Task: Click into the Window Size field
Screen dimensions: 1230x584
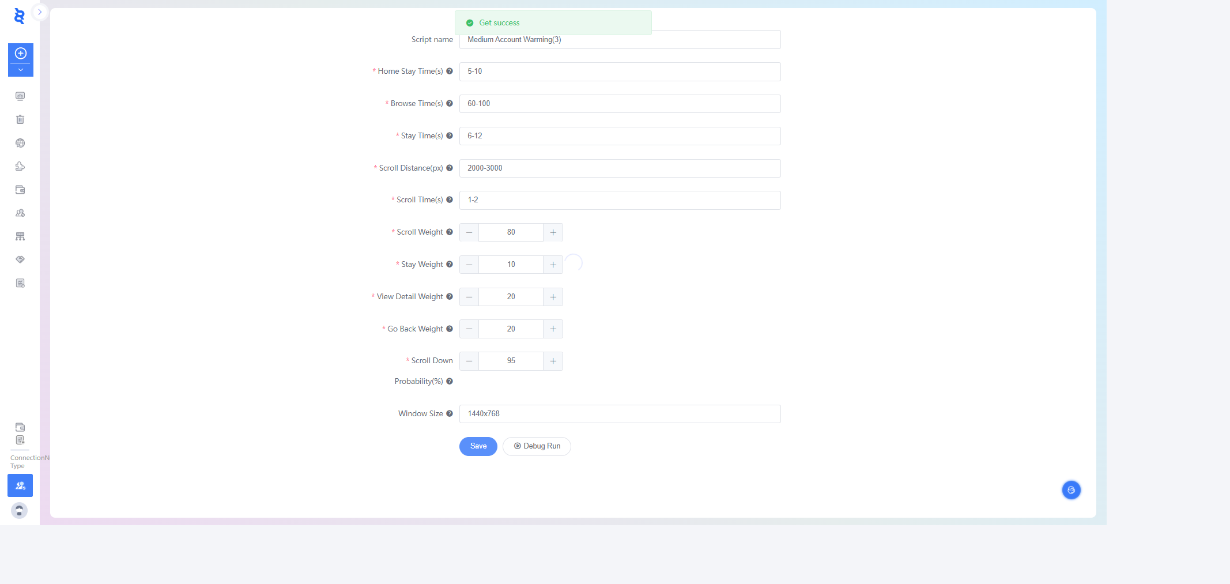Action: pyautogui.click(x=620, y=414)
